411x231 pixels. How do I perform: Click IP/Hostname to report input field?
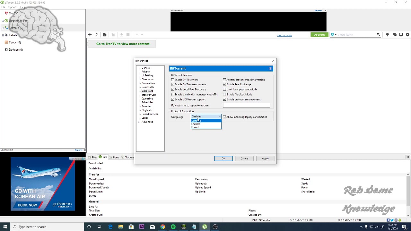246,105
